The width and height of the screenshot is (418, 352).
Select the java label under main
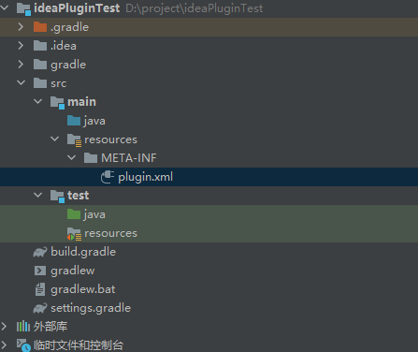pos(94,121)
